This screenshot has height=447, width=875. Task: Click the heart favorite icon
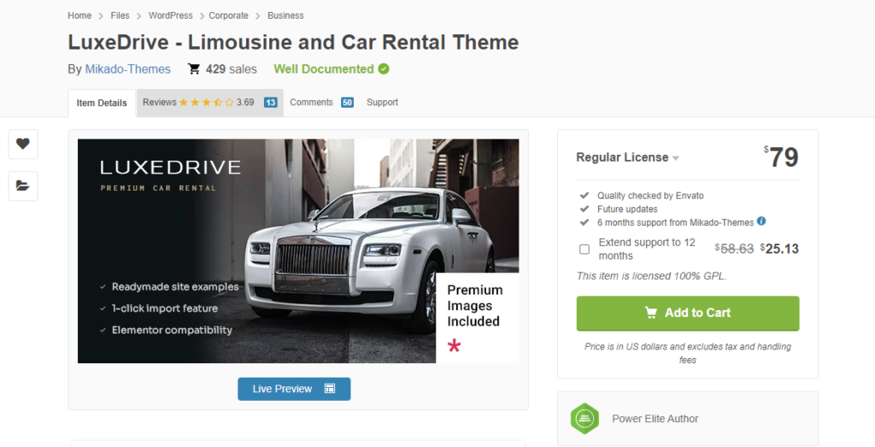(23, 144)
